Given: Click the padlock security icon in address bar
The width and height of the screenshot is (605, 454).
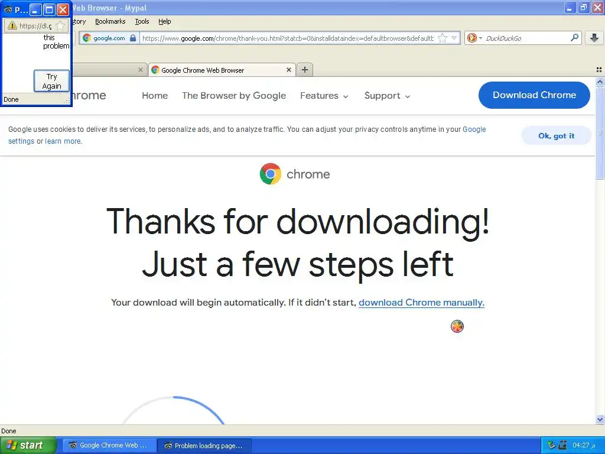Looking at the screenshot, I should (x=133, y=38).
